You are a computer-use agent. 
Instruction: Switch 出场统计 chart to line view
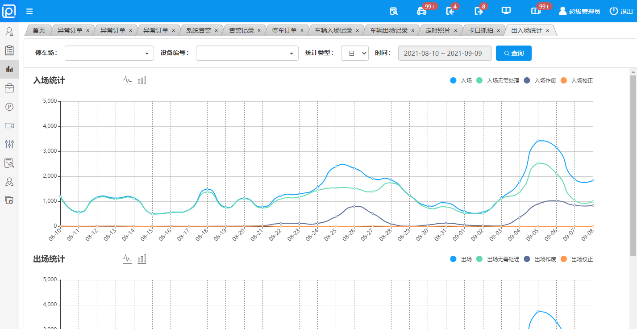[x=128, y=259]
